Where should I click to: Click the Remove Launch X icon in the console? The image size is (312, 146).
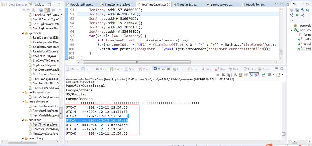(223, 75)
